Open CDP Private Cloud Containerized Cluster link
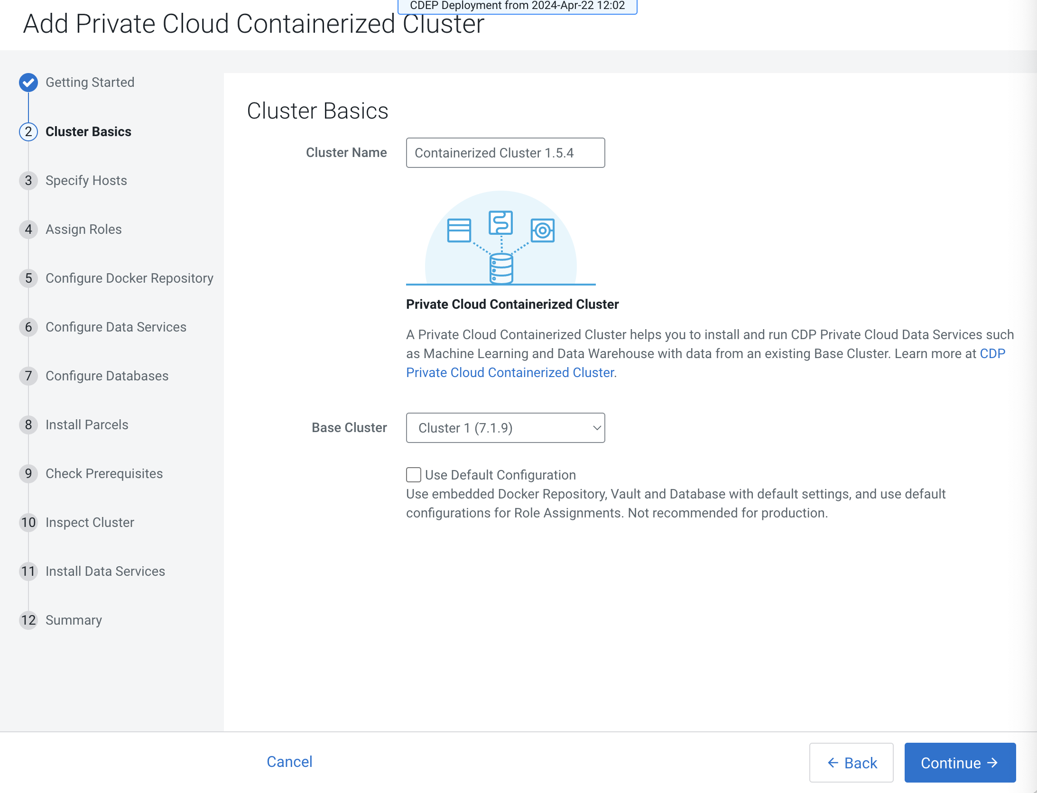1037x793 pixels. click(510, 372)
